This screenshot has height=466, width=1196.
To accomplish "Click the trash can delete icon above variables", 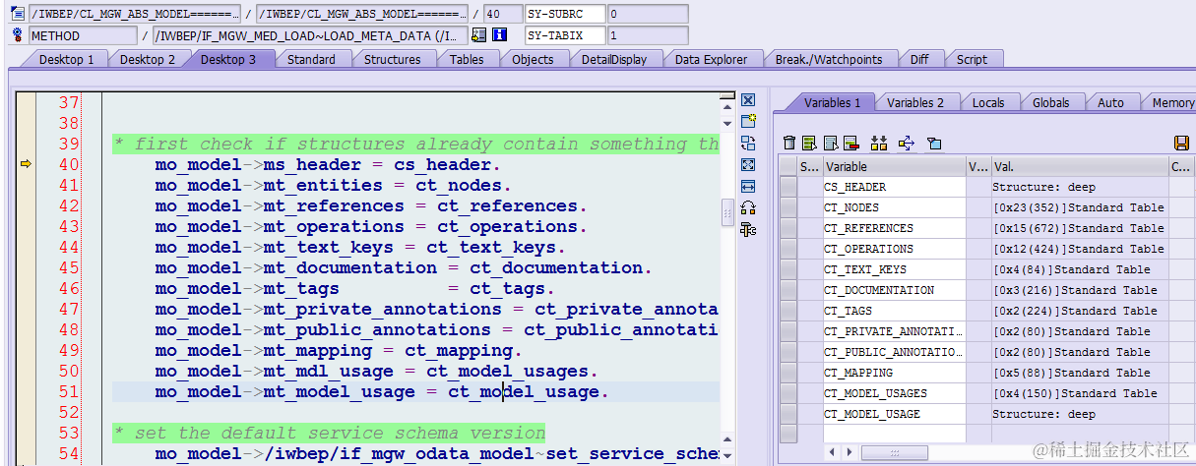I will point(789,144).
